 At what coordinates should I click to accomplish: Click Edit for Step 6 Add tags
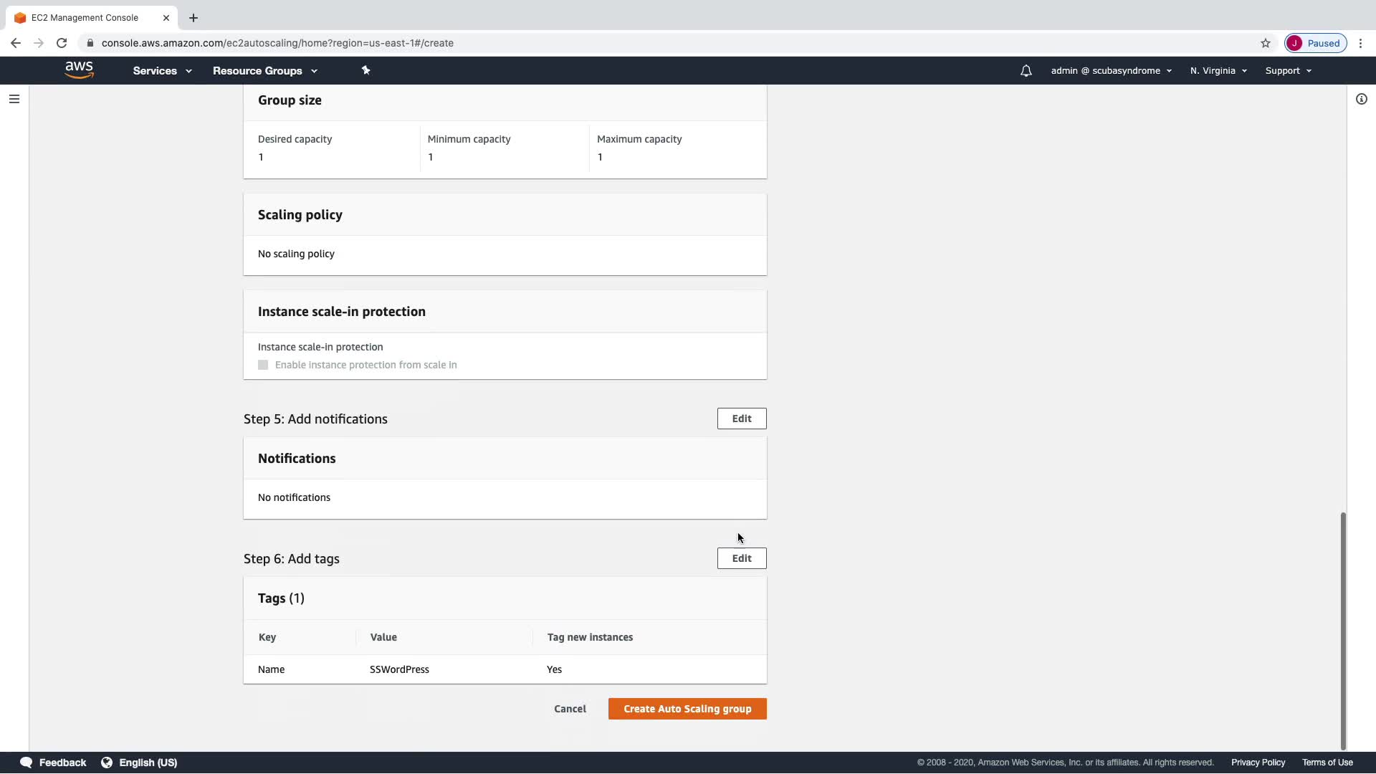point(741,558)
